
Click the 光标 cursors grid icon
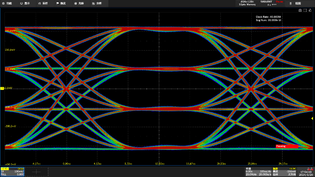[x=76, y=3]
